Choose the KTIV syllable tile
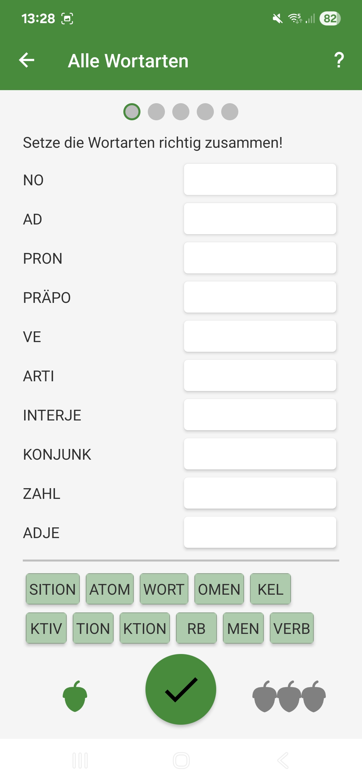362x784 pixels. [x=46, y=628]
